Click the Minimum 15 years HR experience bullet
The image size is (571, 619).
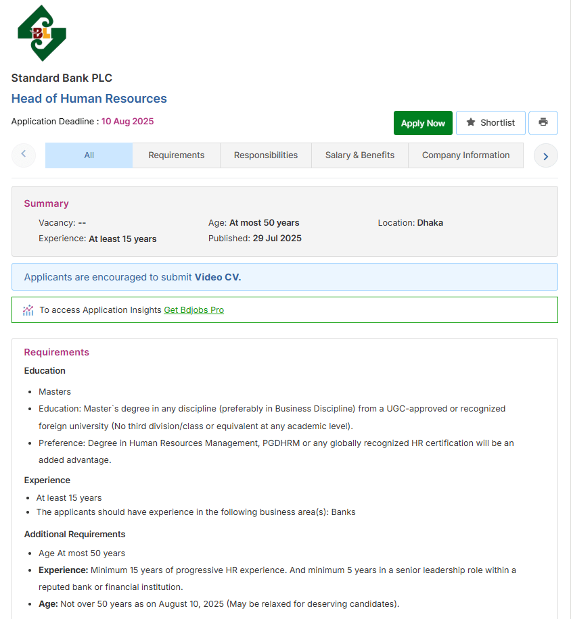(x=277, y=578)
